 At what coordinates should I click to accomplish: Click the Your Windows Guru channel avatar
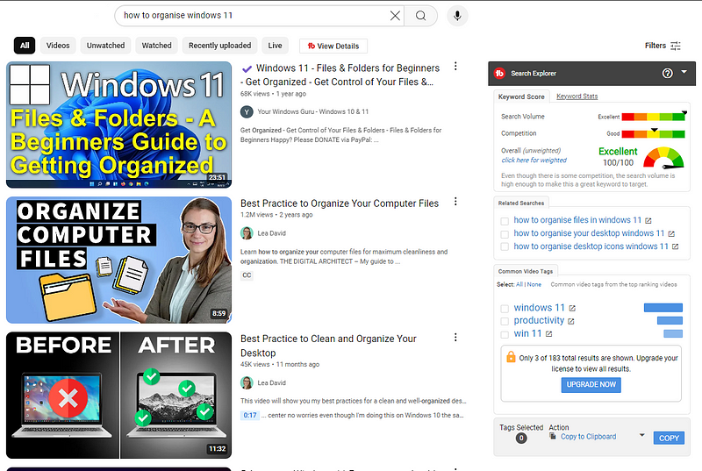[x=247, y=111]
